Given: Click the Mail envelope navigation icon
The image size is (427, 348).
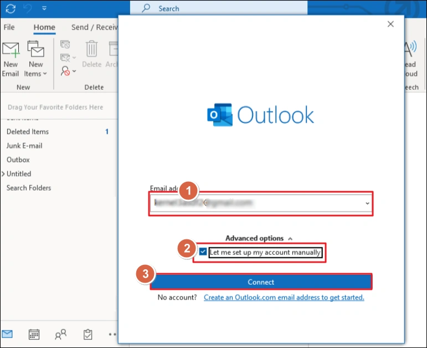Looking at the screenshot, I should pos(7,334).
